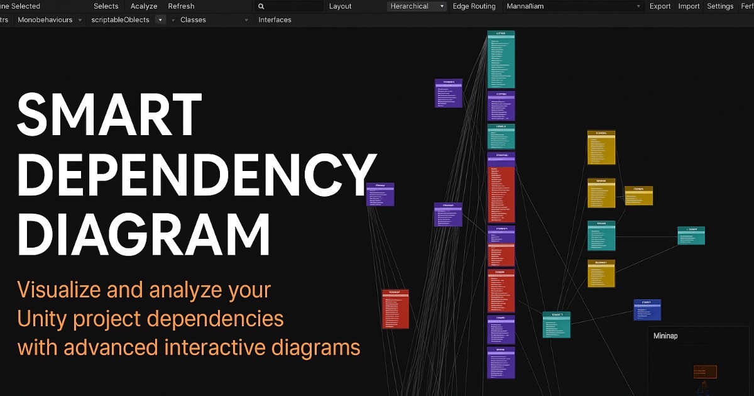Viewport: 754px width, 396px height.
Task: Toggle the scriptableObjects checkbox
Action: (160, 19)
